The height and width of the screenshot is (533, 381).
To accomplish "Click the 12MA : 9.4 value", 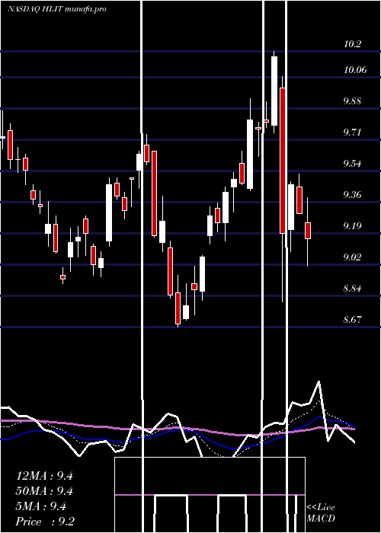I will pyautogui.click(x=44, y=476).
